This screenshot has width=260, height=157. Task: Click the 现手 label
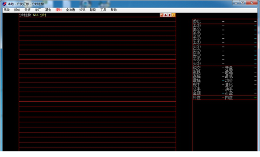click(x=197, y=85)
